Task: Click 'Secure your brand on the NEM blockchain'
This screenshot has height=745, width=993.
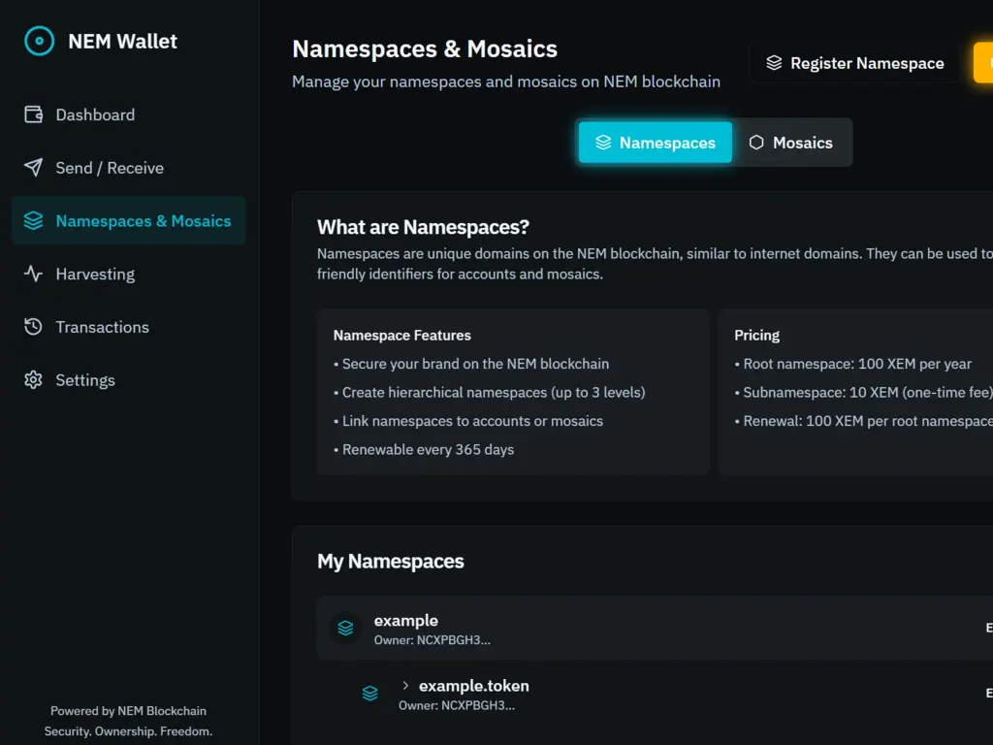Action: (471, 364)
